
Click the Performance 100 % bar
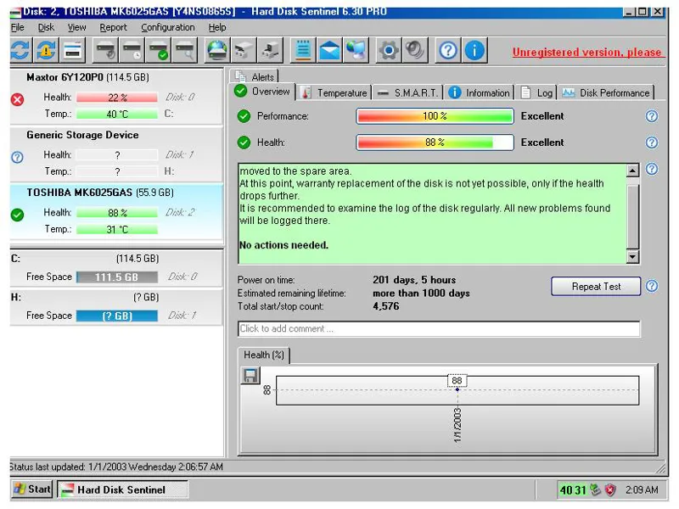coord(435,116)
